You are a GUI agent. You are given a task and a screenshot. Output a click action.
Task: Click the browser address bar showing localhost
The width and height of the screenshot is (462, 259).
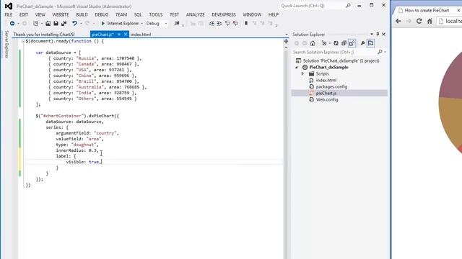point(449,21)
